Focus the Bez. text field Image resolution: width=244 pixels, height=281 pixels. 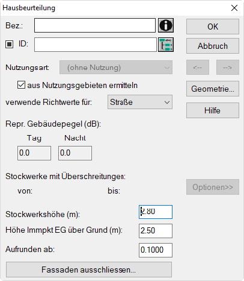[x=95, y=25]
